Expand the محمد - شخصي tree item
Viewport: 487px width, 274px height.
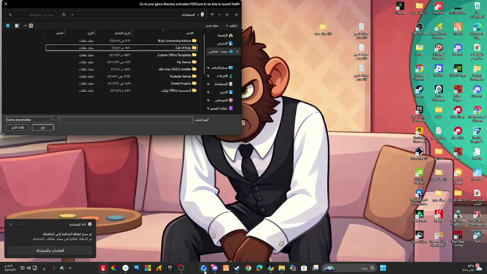tap(237, 51)
